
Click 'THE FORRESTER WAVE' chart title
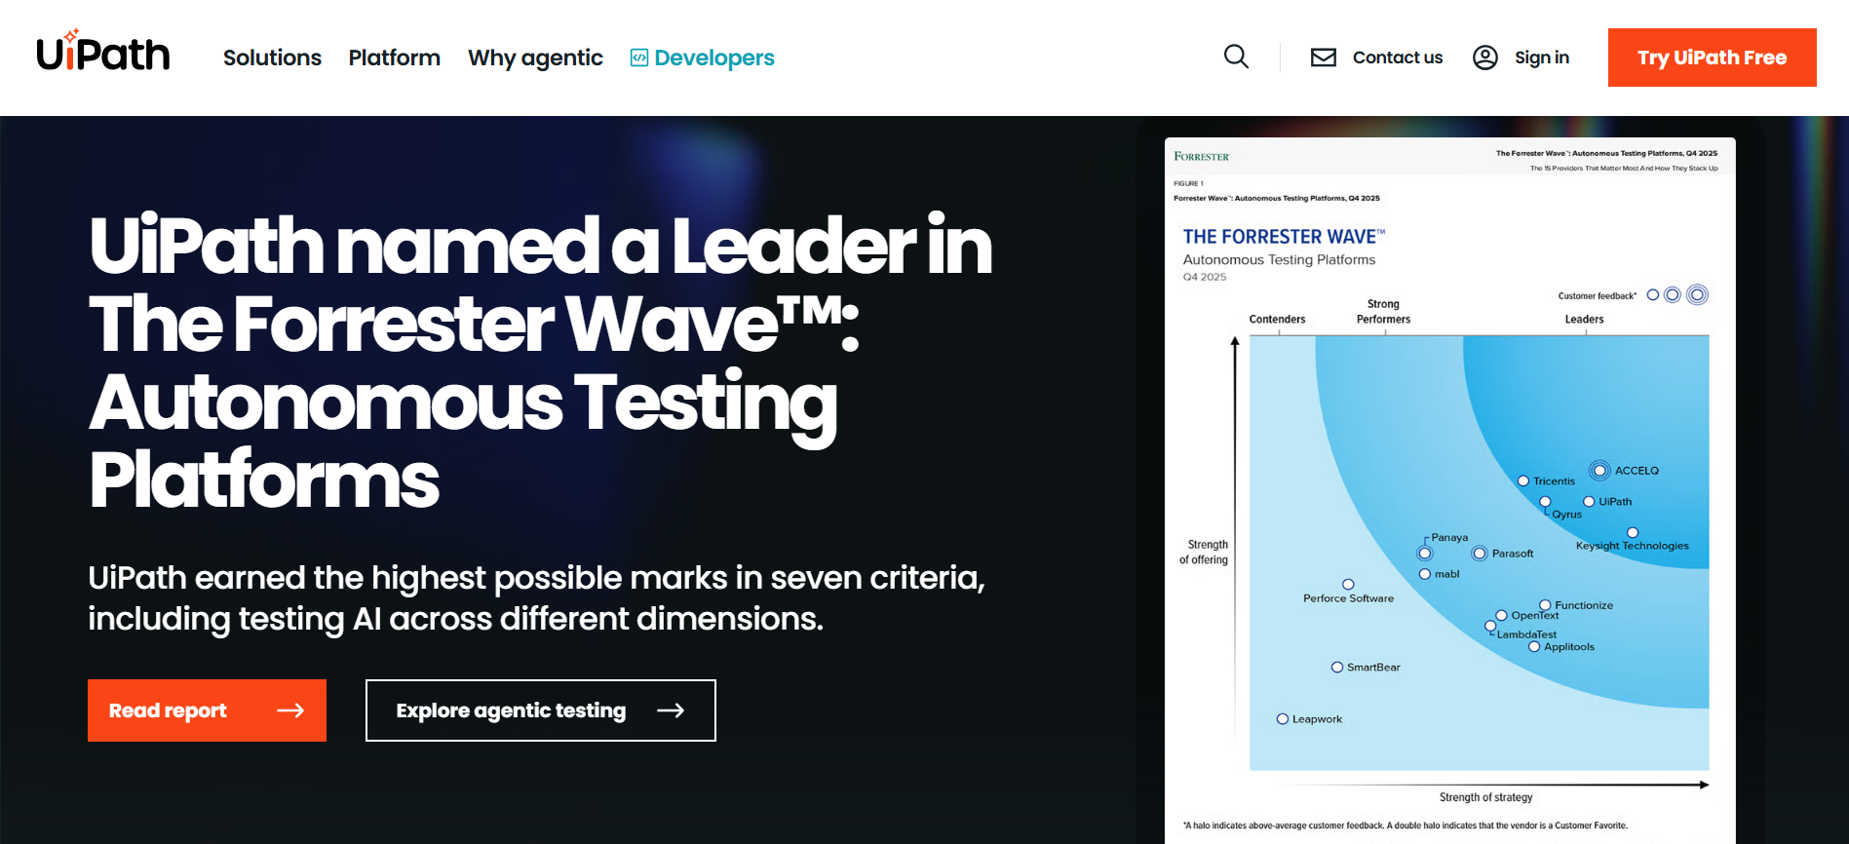click(x=1284, y=237)
